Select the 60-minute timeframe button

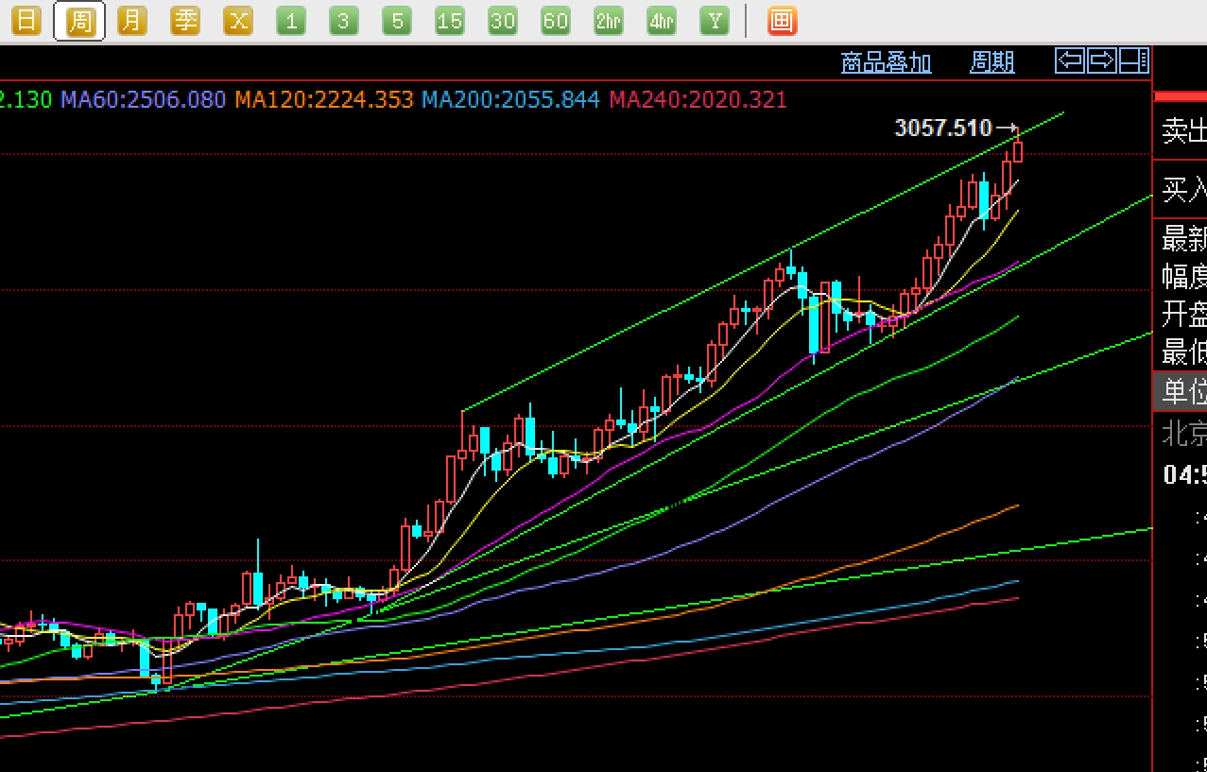556,21
